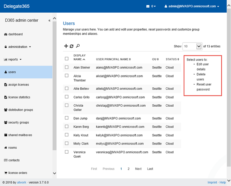Viewport: 231px width, 186px height.
Task: Sort by User Principal Name column
Action: (x=113, y=59)
